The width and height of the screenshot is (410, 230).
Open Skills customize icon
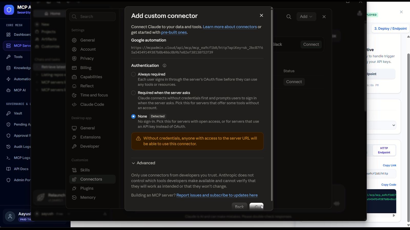tap(74, 170)
